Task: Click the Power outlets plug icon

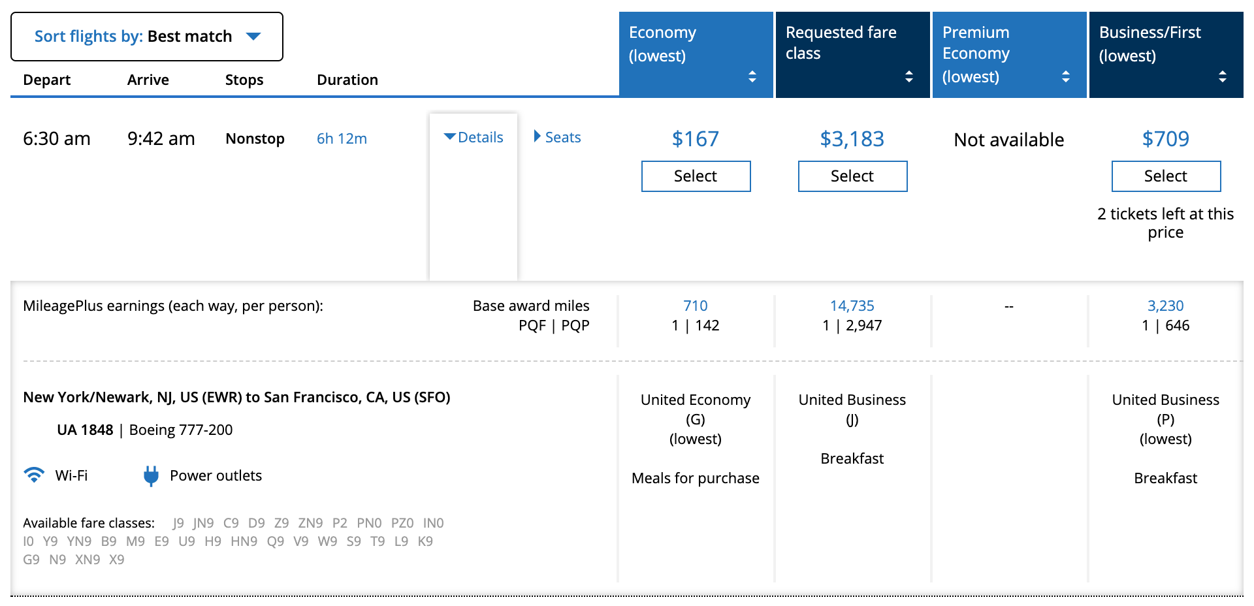Action: 151,476
